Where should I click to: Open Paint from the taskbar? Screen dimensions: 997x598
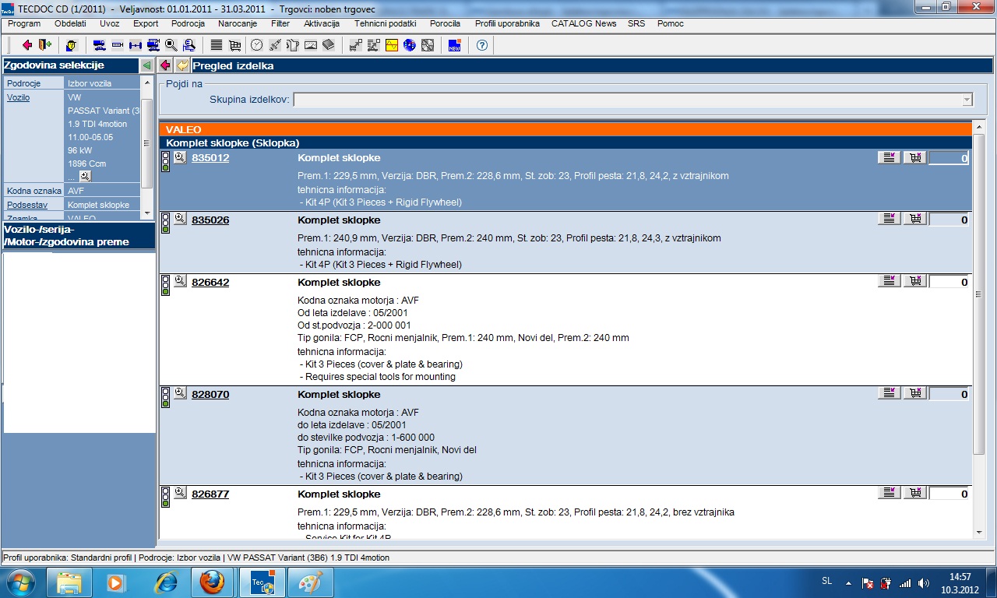tap(311, 582)
